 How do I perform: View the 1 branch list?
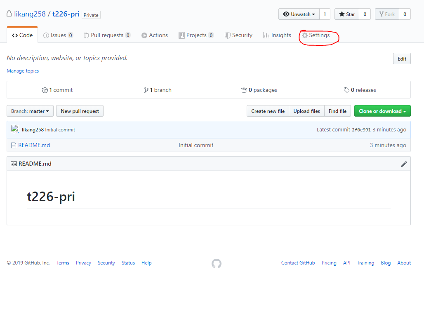point(158,90)
